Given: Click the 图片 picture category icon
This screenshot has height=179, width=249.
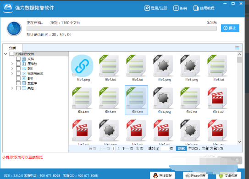Looking at the screenshot, I should 24,69.
